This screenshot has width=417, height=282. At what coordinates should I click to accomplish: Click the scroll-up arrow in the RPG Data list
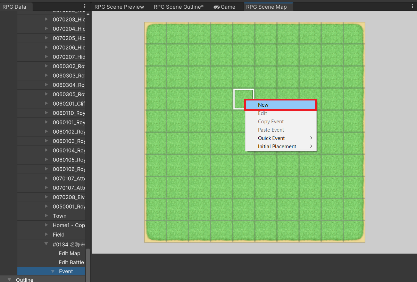[88, 14]
